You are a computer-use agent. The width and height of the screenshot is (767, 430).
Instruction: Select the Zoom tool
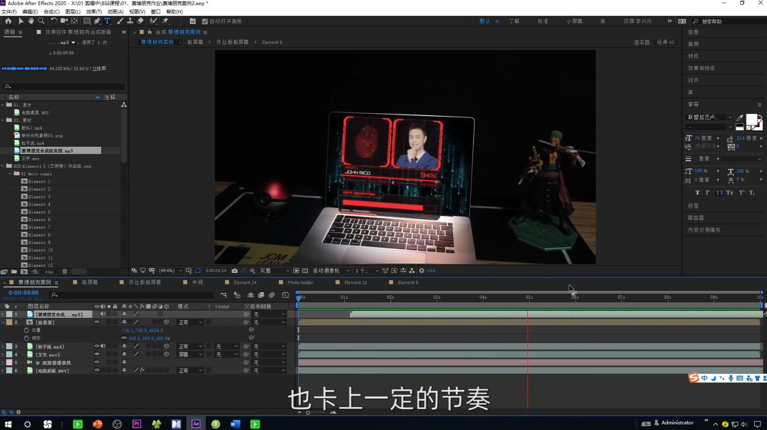(x=41, y=21)
